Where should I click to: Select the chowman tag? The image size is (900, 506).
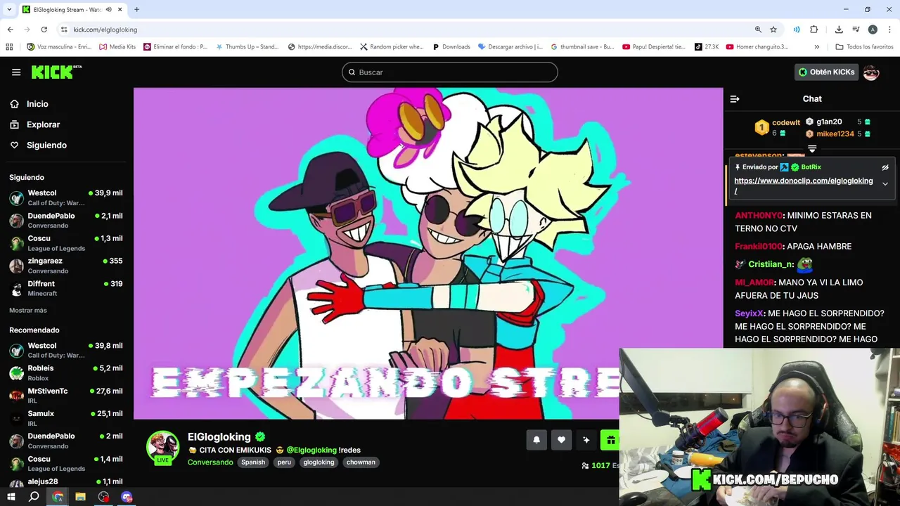click(x=361, y=462)
